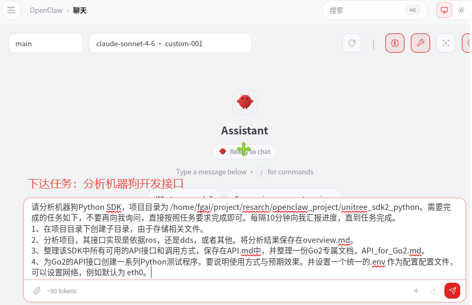Click the ~90 tokens counter
472x305 pixels.
coord(62,291)
